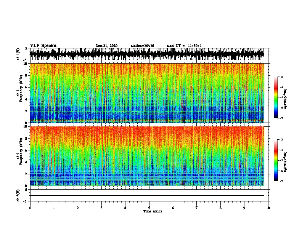Image resolution: width=302 pixels, height=233 pixels.
Task: Click the "ch.1(V)" waveform axis label
Action: pos(18,54)
